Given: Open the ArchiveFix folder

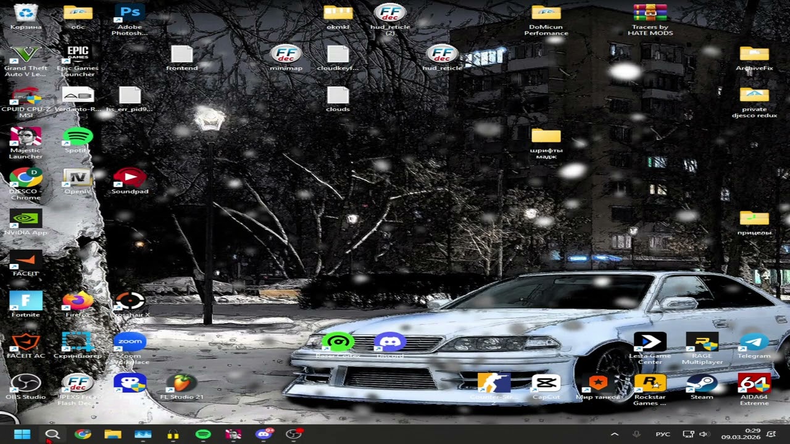Looking at the screenshot, I should pos(754,58).
